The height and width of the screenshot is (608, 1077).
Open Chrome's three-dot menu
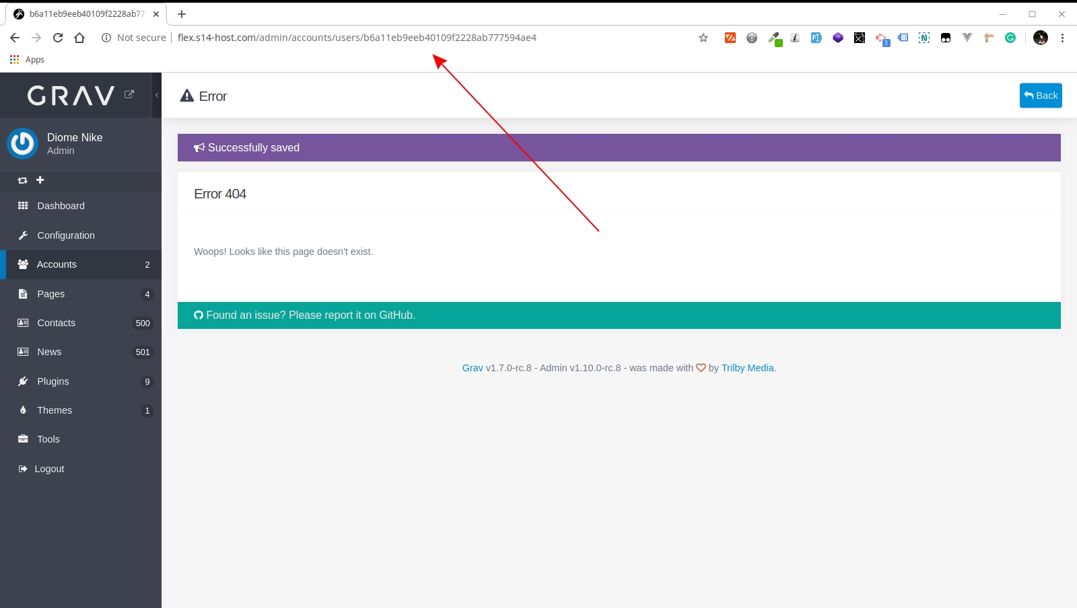tap(1063, 38)
